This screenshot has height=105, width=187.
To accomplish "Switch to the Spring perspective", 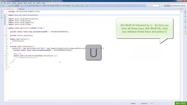I will tap(167, 6).
